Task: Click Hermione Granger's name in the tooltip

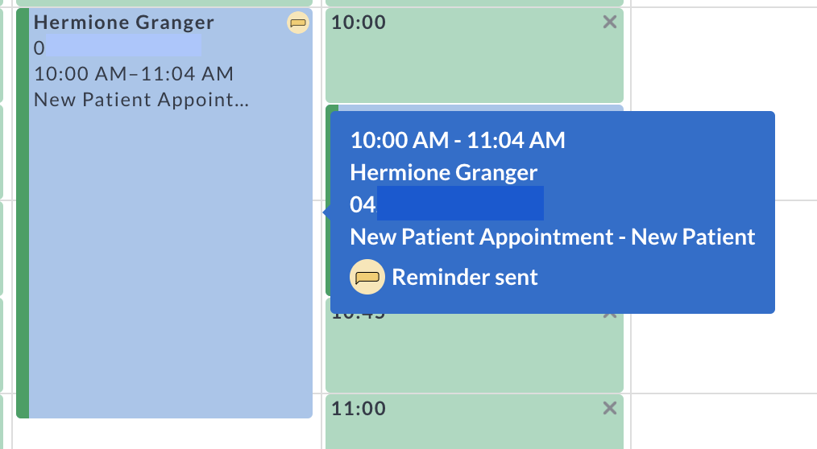Action: point(443,173)
